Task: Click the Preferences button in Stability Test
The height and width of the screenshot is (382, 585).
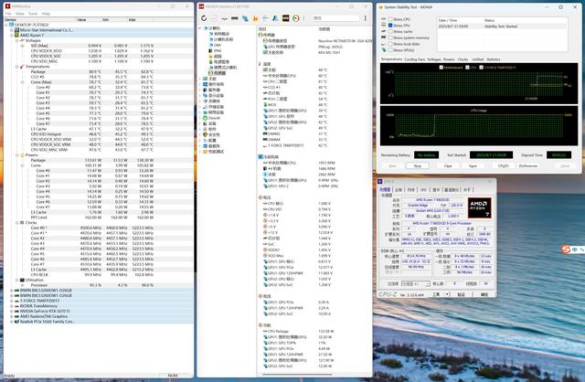Action: tap(528, 165)
